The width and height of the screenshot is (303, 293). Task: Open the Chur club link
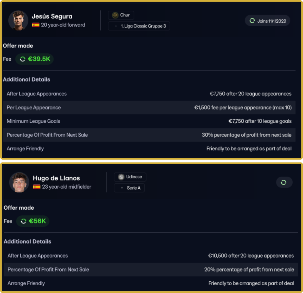(x=125, y=15)
